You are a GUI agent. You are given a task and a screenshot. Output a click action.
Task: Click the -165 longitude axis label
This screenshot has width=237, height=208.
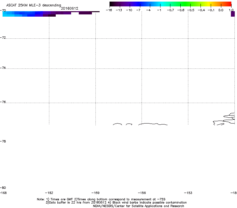coord(3,193)
